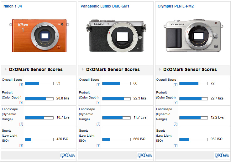The height and width of the screenshot is (162, 231).
Task: Open Landscape Dynamic Range help [?] for Nikon
Action: [21, 124]
